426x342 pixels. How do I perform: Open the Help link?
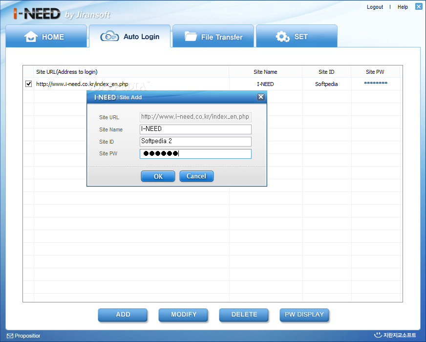tap(403, 7)
